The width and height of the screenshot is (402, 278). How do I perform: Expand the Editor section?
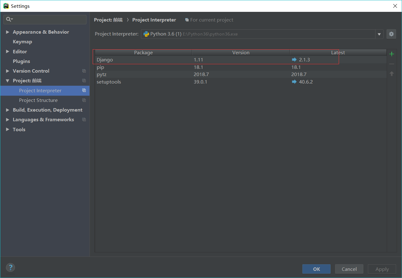7,51
